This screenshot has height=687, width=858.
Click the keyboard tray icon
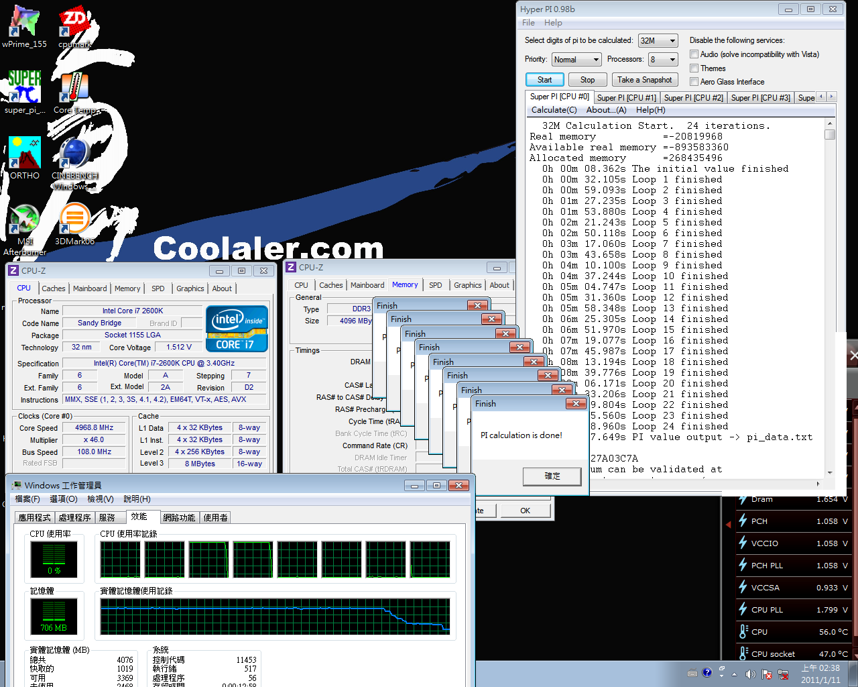(x=692, y=673)
